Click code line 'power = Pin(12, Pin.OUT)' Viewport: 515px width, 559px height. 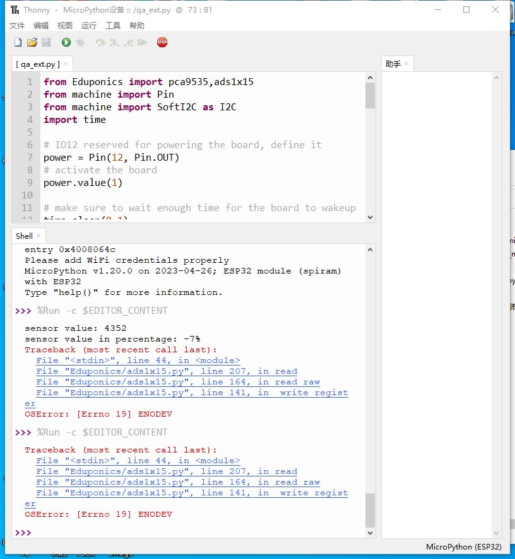click(112, 157)
